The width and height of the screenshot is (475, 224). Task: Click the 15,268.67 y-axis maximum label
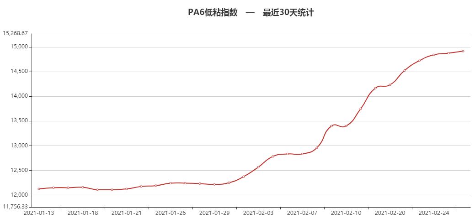click(x=15, y=33)
